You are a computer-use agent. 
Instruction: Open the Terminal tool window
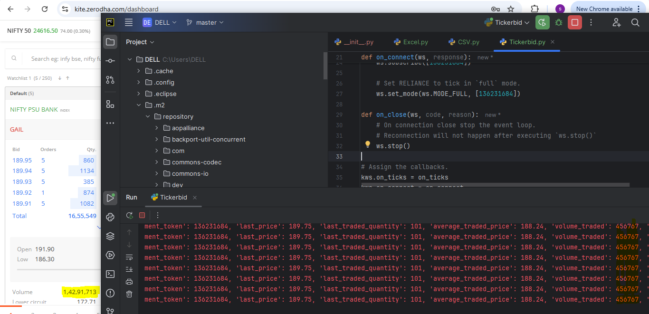tap(110, 274)
